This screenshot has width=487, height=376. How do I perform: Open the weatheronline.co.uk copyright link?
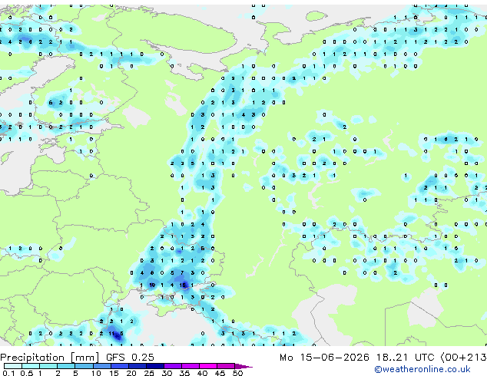422,369
